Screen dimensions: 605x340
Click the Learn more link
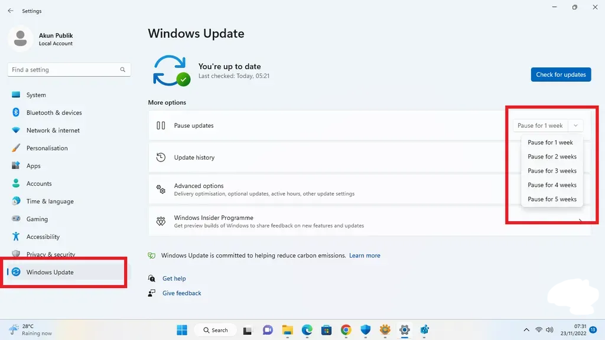365,255
